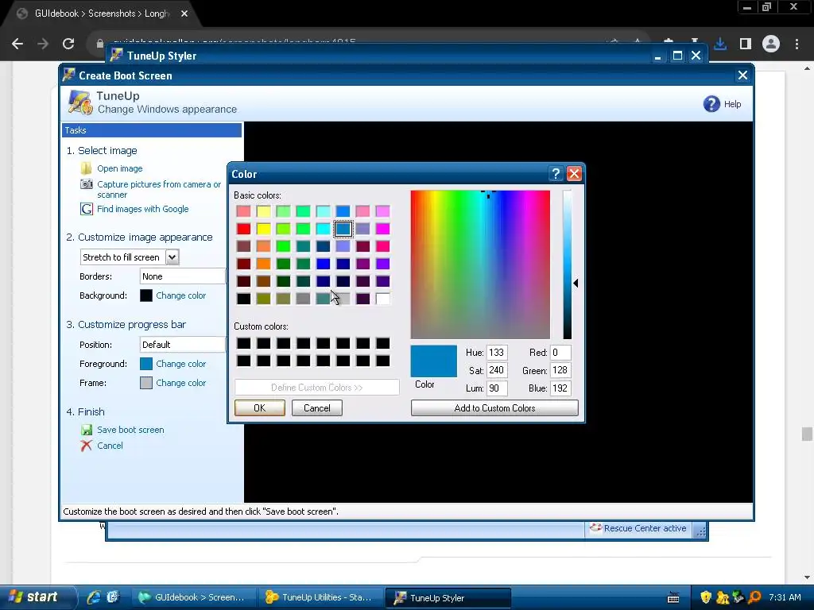Click the blue Foreground color box
The image size is (814, 610).
[x=146, y=364]
